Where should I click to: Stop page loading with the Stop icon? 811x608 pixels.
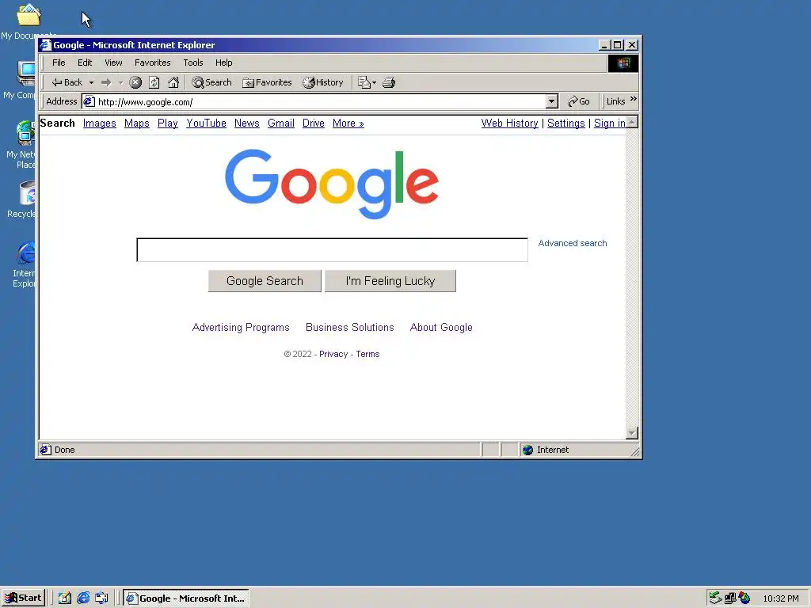(x=135, y=82)
